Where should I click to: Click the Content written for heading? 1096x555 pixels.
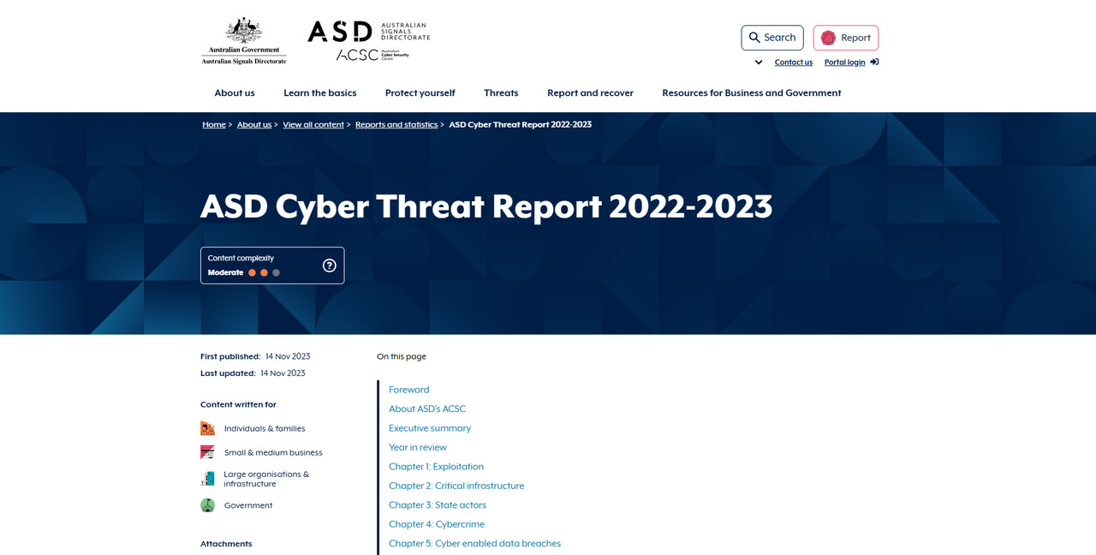click(x=238, y=404)
